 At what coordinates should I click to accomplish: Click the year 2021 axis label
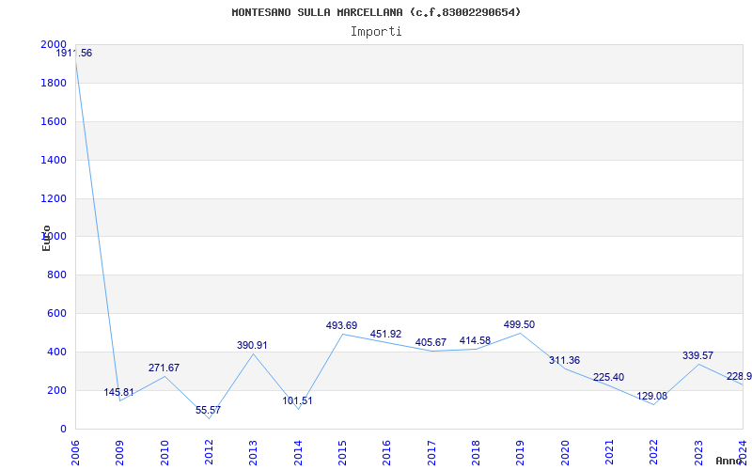click(609, 453)
